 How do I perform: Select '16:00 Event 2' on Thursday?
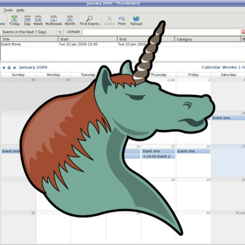[159, 156]
